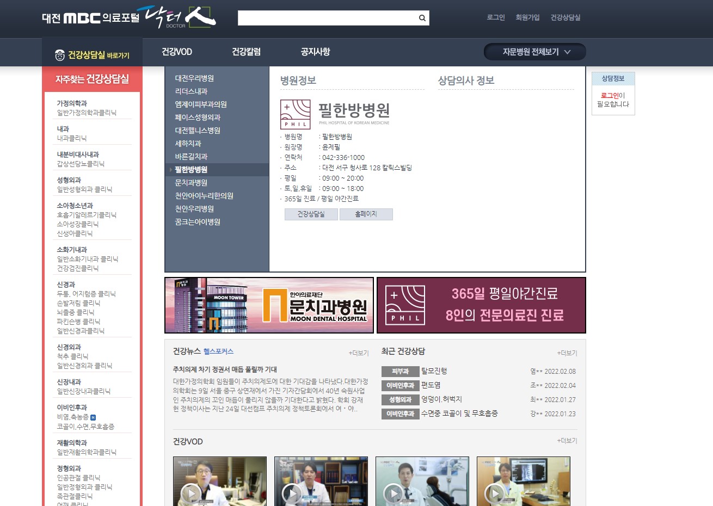Open the 엉덩이,허벅지 consultation entry
This screenshot has width=713, height=506.
tap(441, 399)
